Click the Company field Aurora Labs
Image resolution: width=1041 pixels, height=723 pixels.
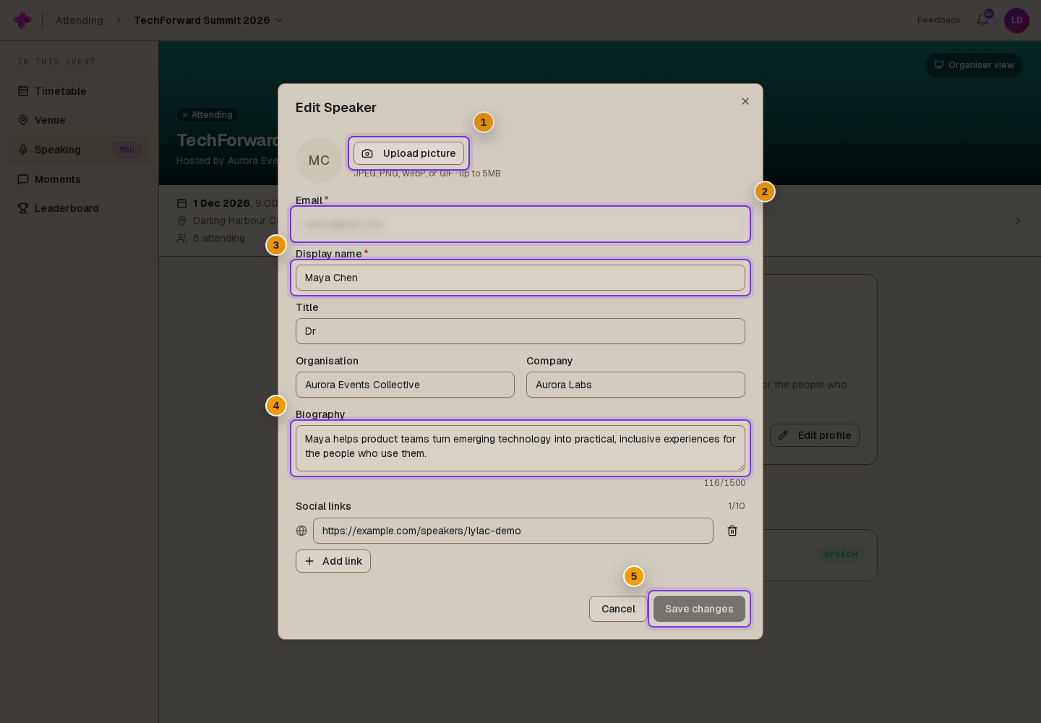coord(635,385)
